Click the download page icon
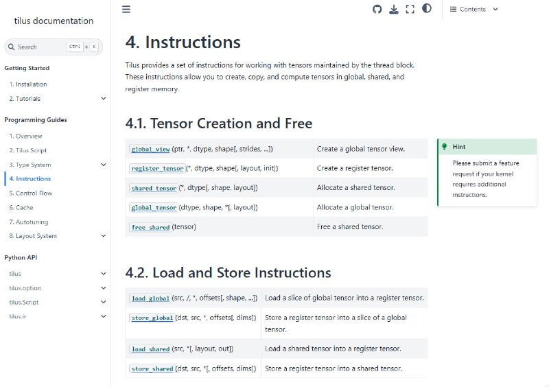Image resolution: width=549 pixels, height=387 pixels. pos(394,9)
